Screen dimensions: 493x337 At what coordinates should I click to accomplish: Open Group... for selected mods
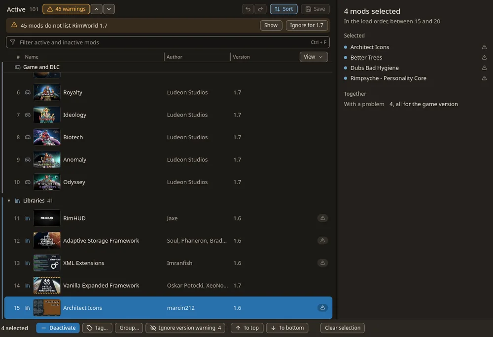click(129, 328)
